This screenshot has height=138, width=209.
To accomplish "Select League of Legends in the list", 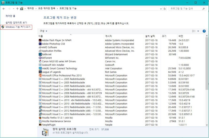I will 51,72.
